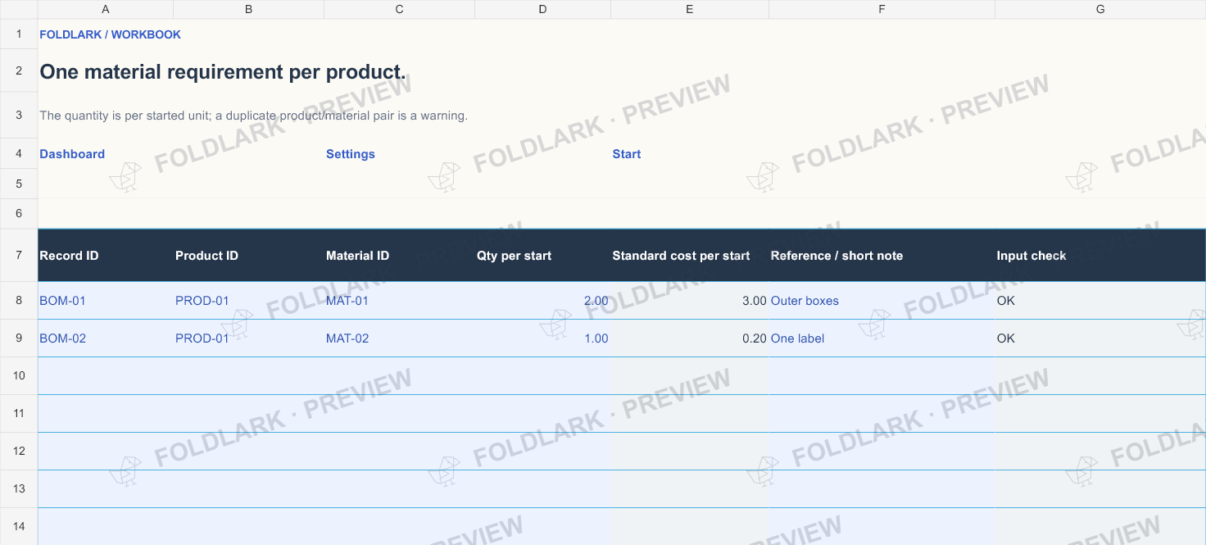This screenshot has width=1206, height=545.
Task: Select the BOM-02 cell
Action: click(x=106, y=338)
